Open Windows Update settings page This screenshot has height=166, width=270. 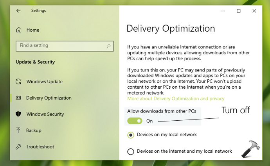pos(44,82)
